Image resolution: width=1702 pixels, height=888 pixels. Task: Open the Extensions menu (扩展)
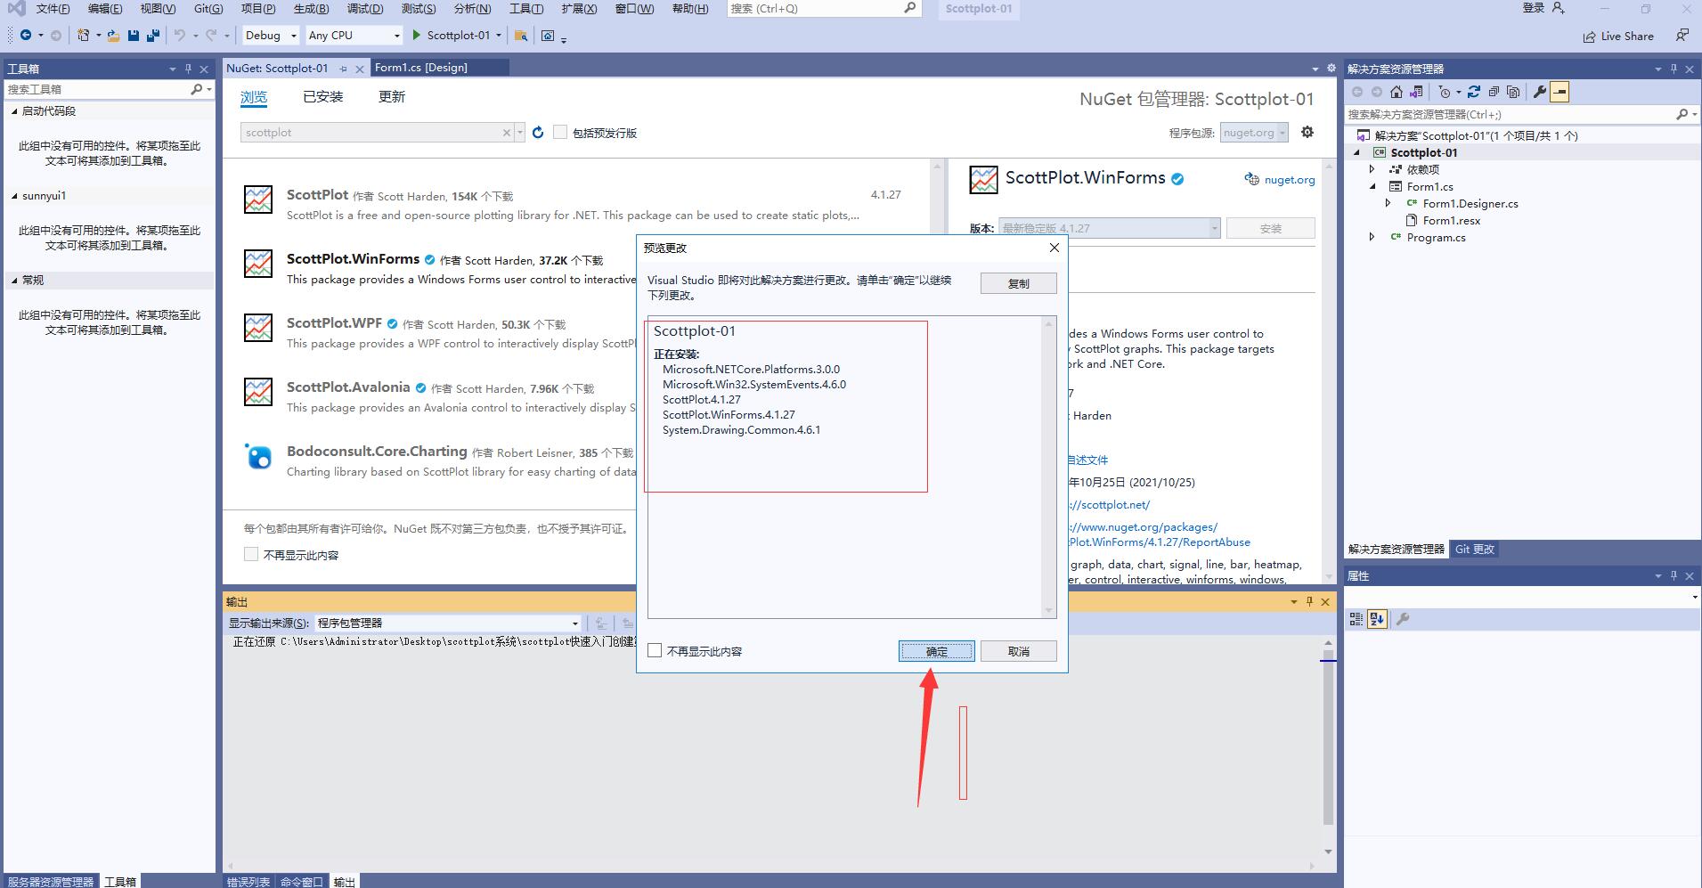pos(579,8)
